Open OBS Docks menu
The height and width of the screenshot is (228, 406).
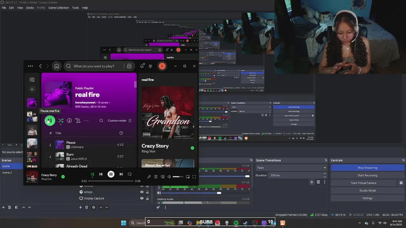pyautogui.click(x=30, y=8)
